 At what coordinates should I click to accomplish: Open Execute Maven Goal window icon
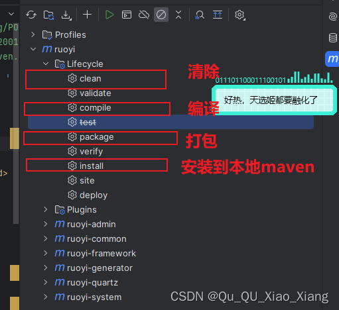pyautogui.click(x=127, y=15)
